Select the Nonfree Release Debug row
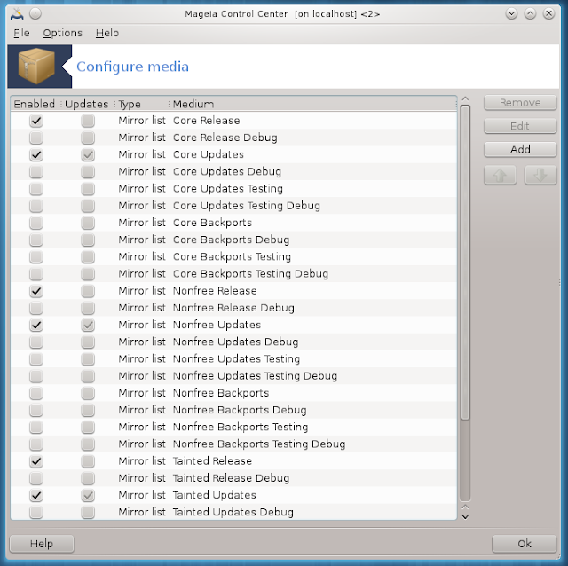Image resolution: width=568 pixels, height=566 pixels. pos(233,308)
